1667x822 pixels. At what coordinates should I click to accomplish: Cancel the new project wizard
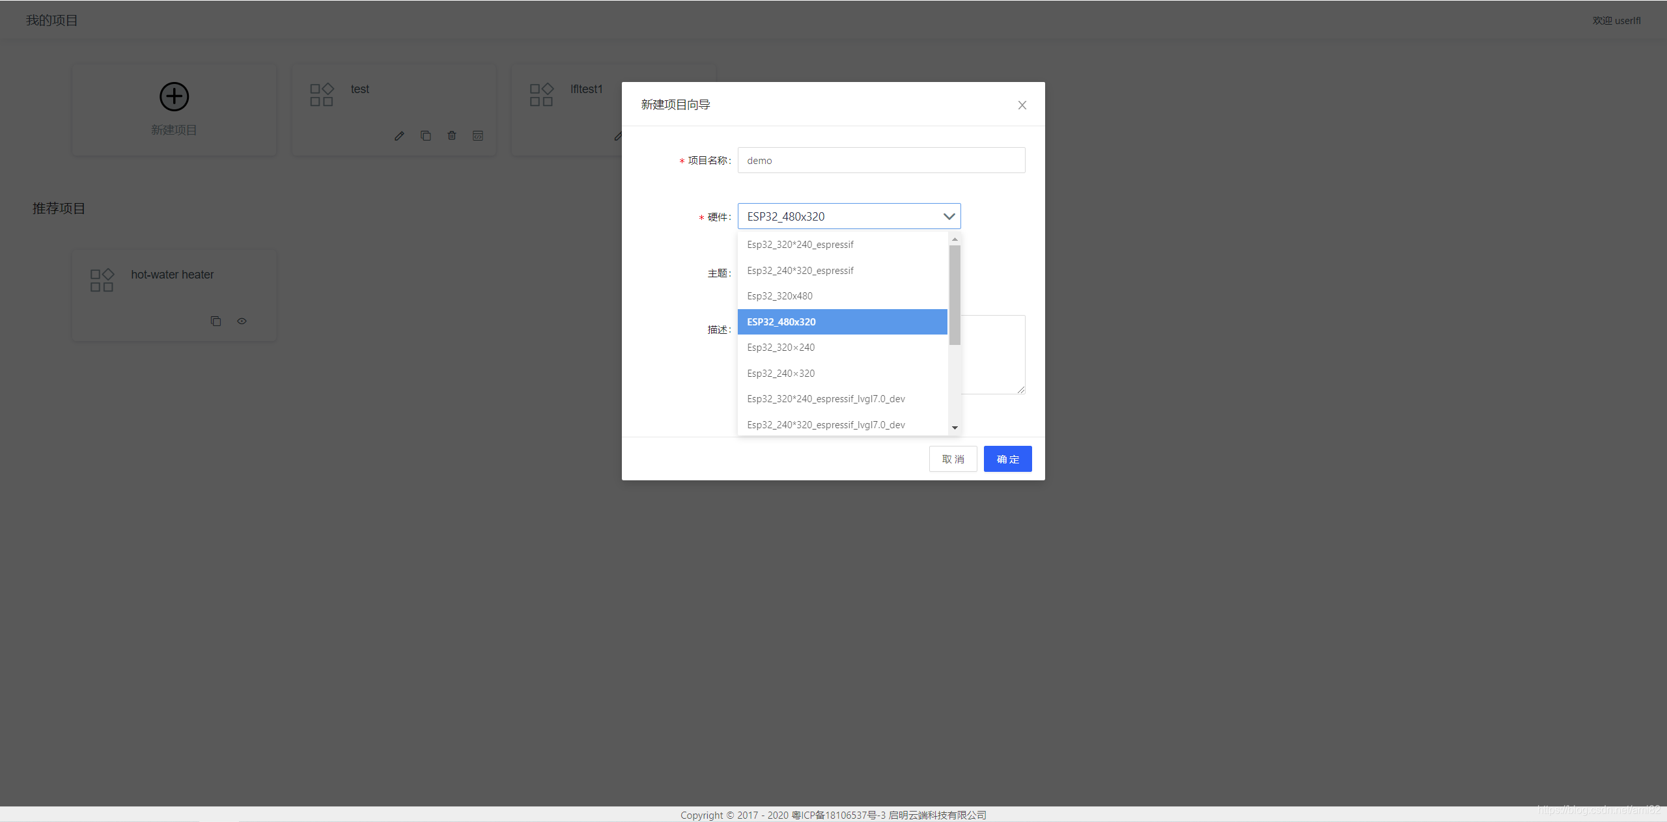(953, 459)
